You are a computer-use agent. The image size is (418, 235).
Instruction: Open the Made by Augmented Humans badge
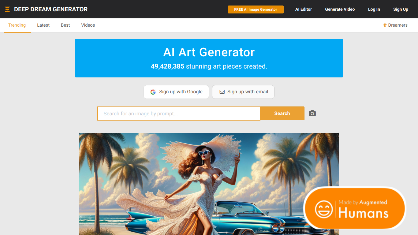point(355,208)
